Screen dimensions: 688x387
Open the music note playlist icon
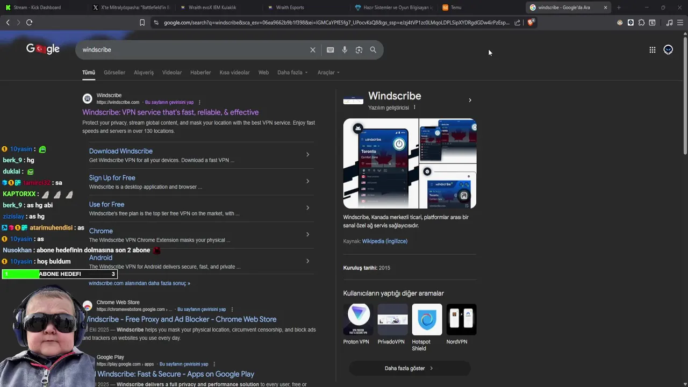[x=669, y=23]
